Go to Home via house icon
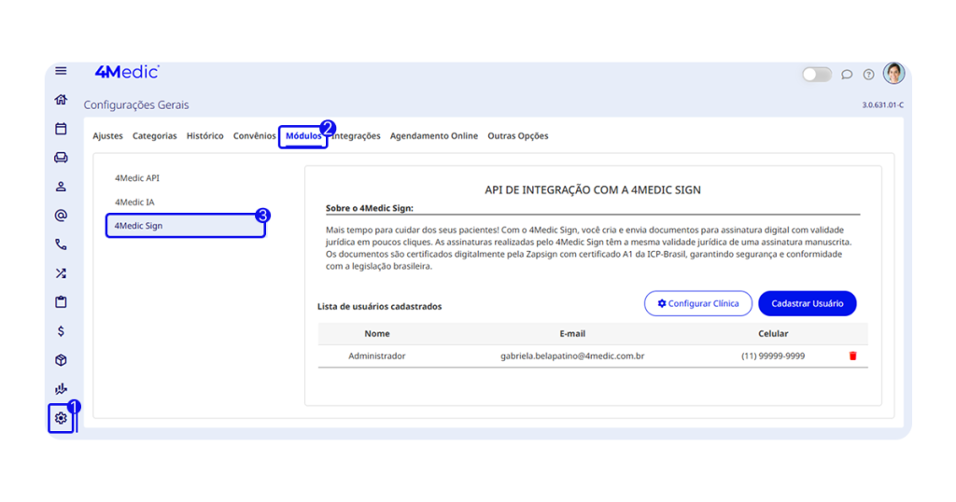The height and width of the screenshot is (502, 956). (61, 99)
